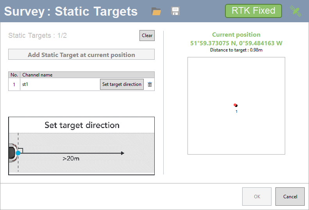Click the satellite status icon
This screenshot has height=210, width=309.
coord(295,11)
